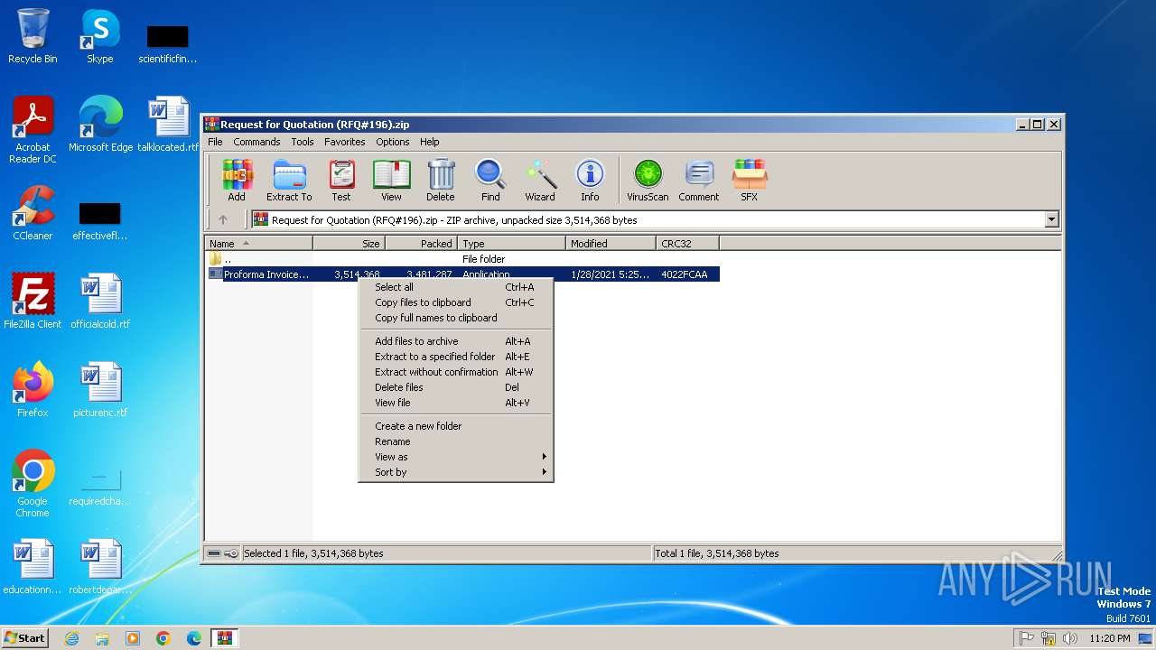Image resolution: width=1156 pixels, height=650 pixels.
Task: Choose Create a new folder
Action: coord(456,426)
